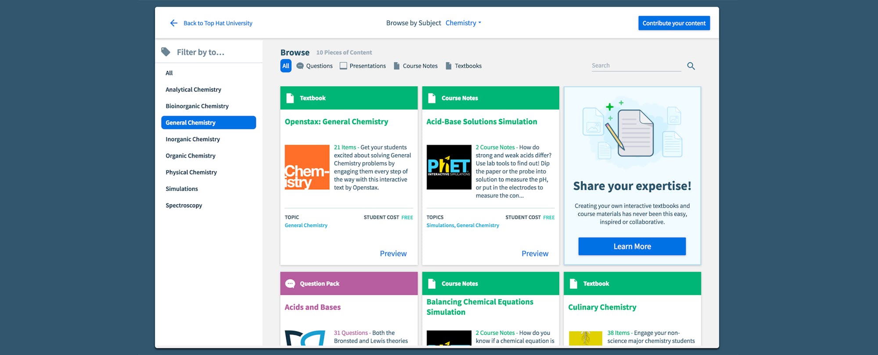
Task: Click '2 Course Notes' on Acid-Base card
Action: 495,147
